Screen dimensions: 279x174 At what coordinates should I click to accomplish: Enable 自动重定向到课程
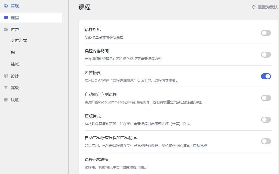pos(266,98)
